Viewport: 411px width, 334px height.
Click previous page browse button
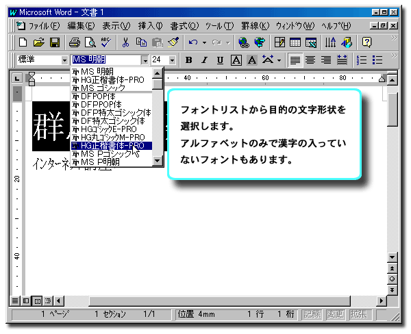(392, 268)
